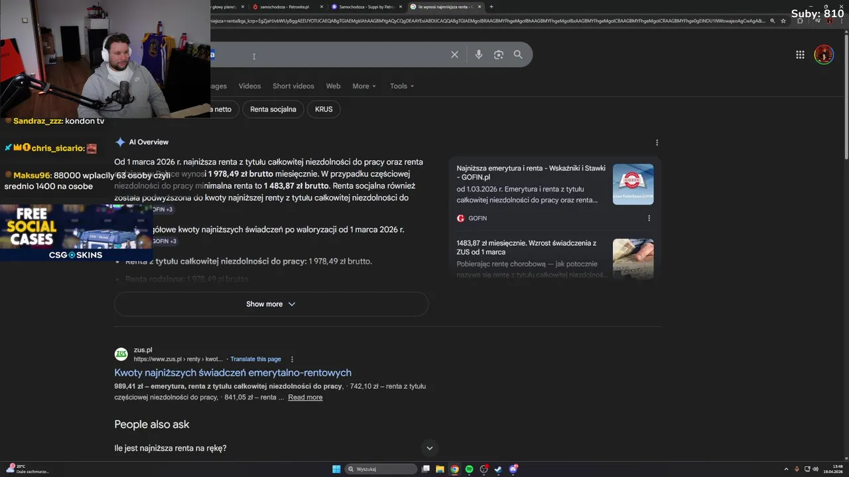Open the Tools dropdown
The image size is (849, 477).
click(x=402, y=86)
